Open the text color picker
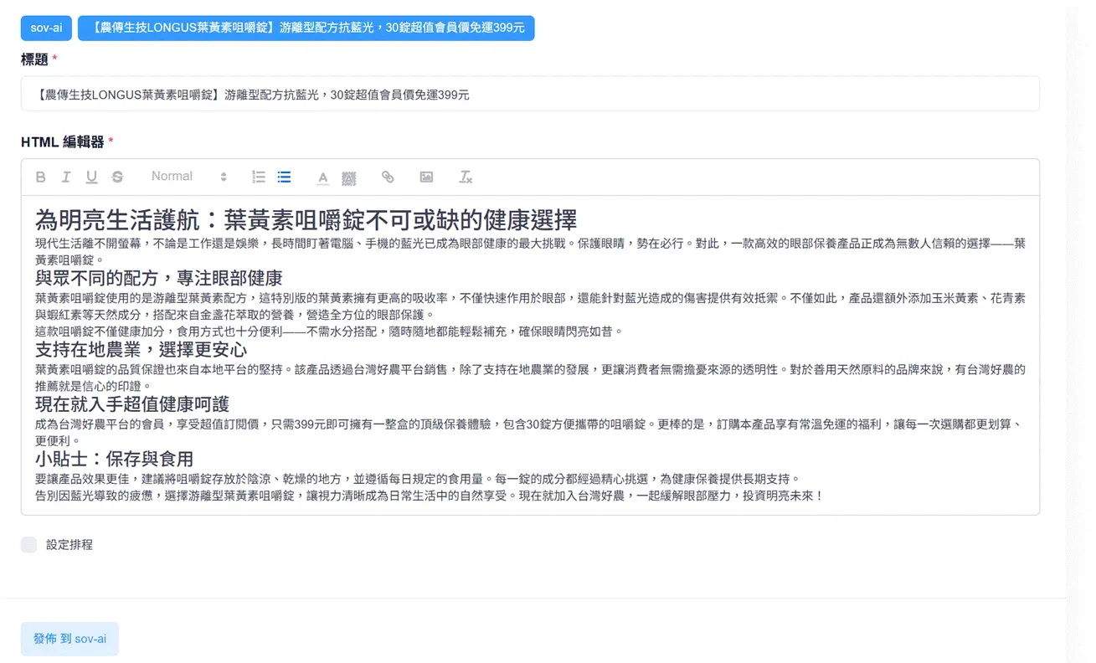Image resolution: width=1096 pixels, height=663 pixels. pyautogui.click(x=323, y=177)
